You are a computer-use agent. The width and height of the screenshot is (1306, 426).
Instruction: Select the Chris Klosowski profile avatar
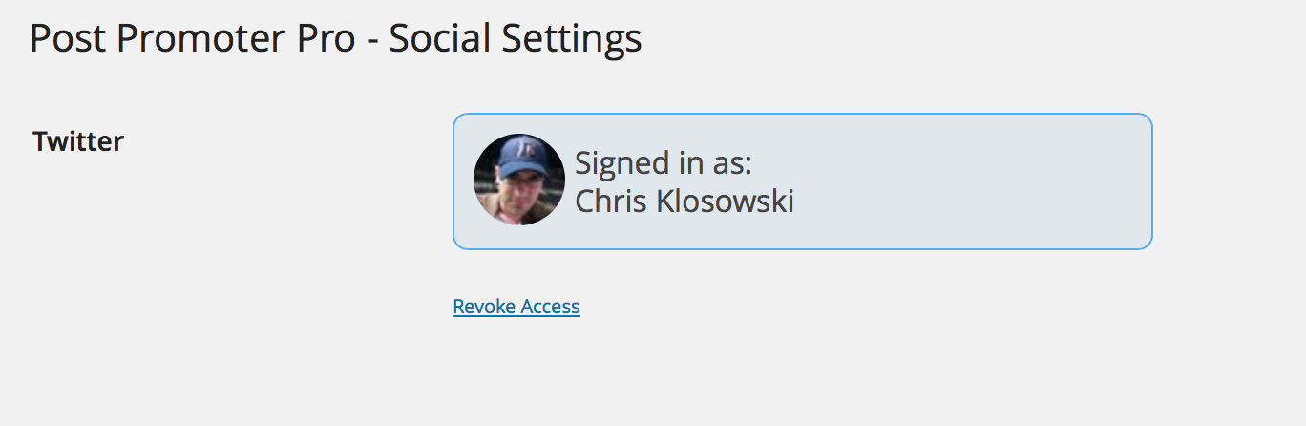click(519, 180)
